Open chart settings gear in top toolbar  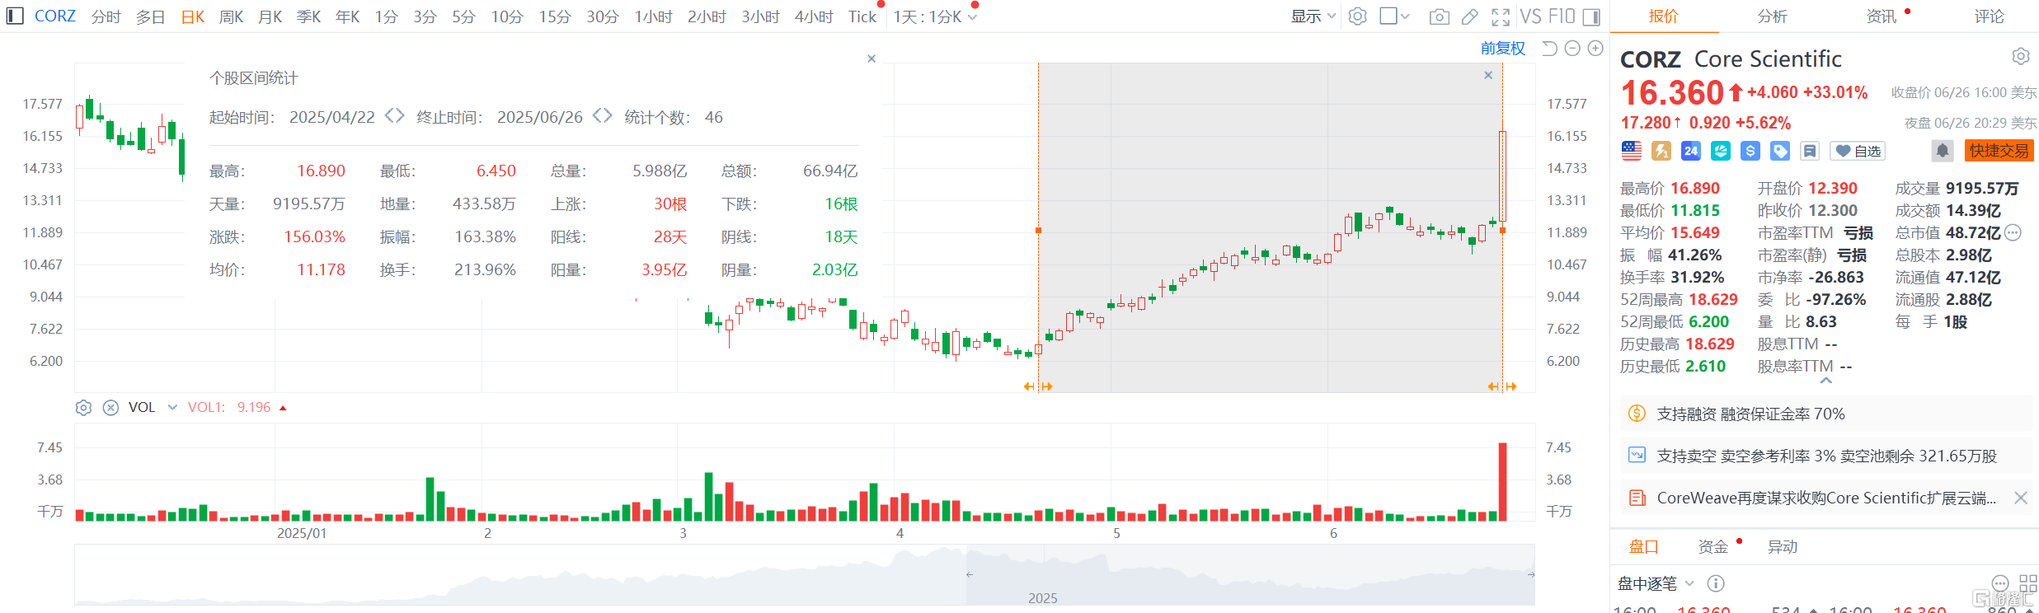pos(1358,16)
